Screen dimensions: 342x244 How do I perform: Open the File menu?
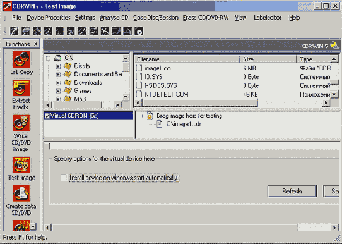[x=16, y=18]
